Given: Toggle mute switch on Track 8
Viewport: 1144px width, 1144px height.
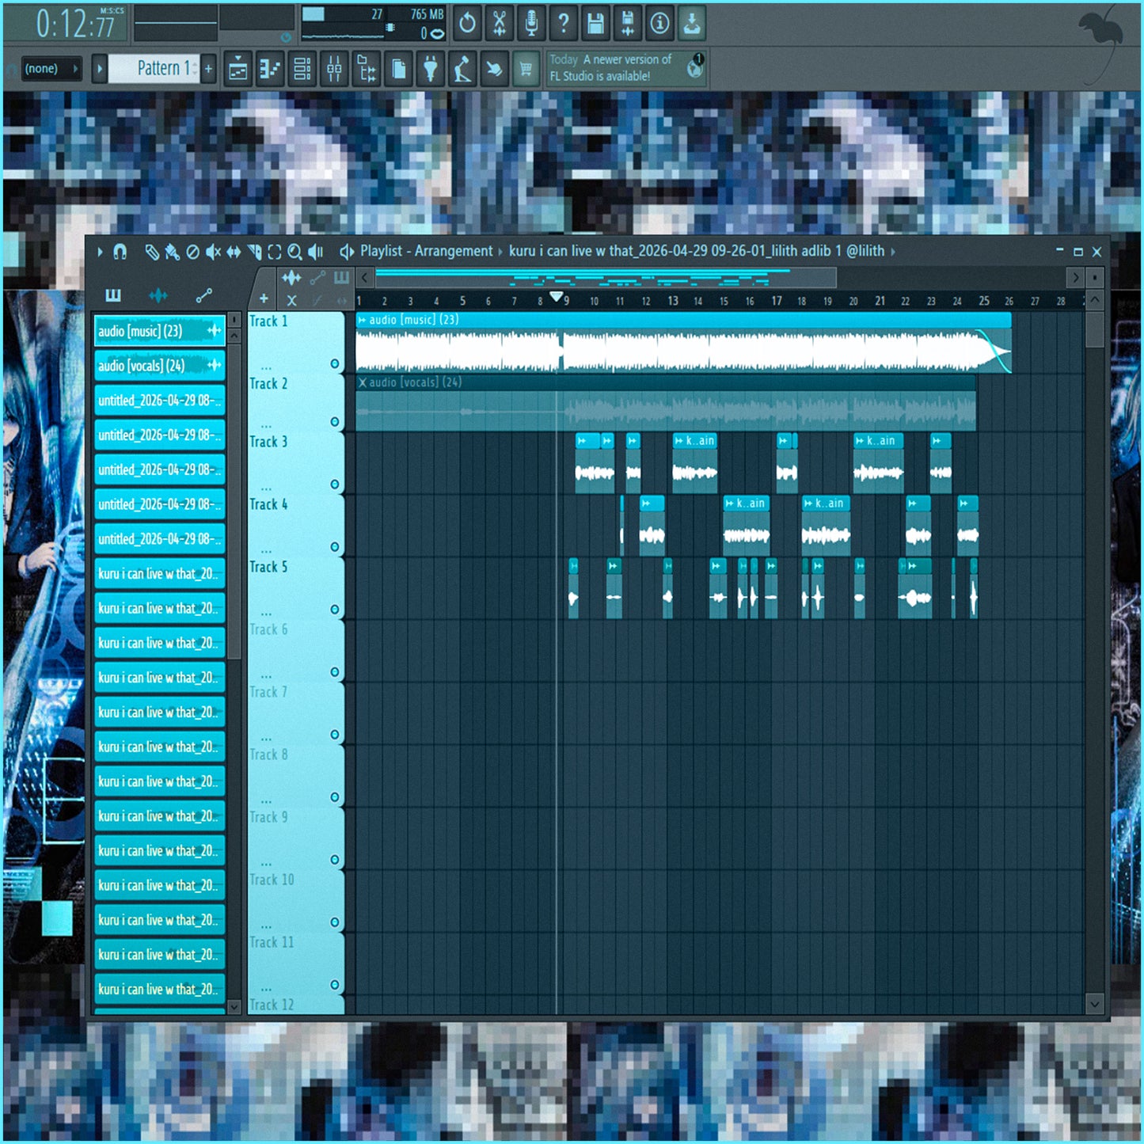Looking at the screenshot, I should pos(335,797).
